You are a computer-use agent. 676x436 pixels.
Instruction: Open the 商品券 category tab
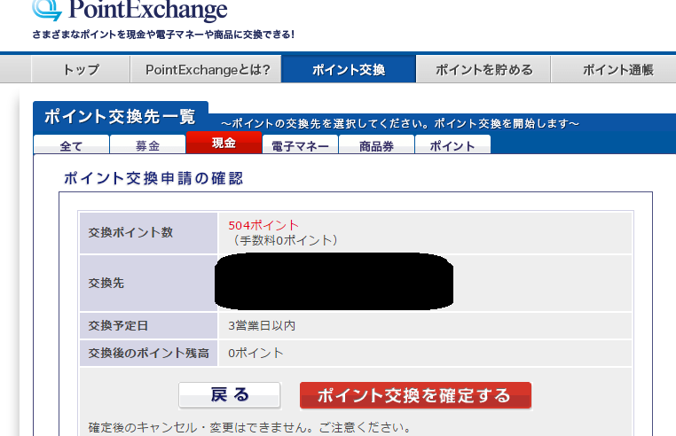[376, 146]
